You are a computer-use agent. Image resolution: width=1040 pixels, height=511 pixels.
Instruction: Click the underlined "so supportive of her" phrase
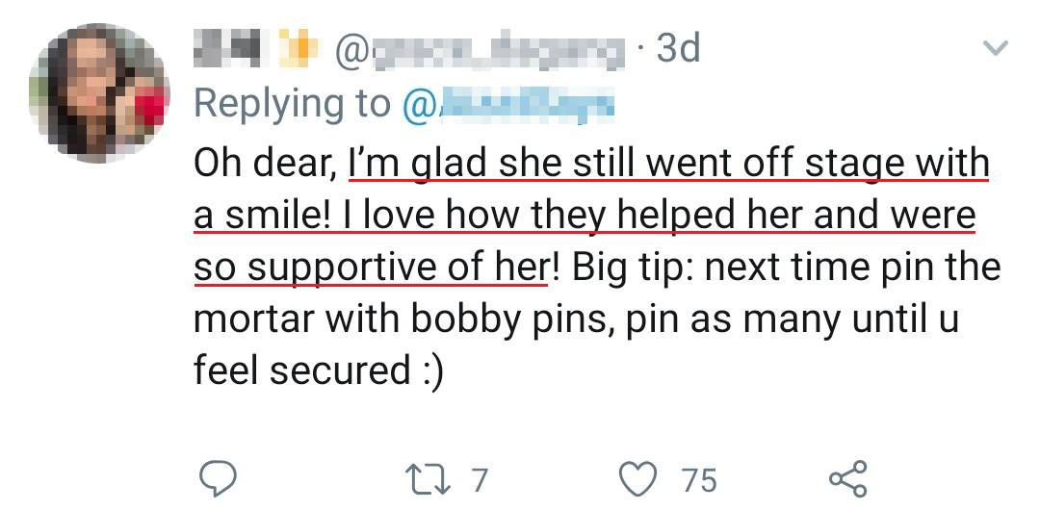click(x=371, y=268)
